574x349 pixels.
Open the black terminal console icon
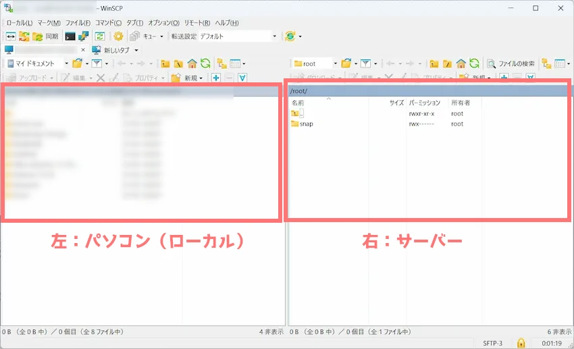coord(70,36)
